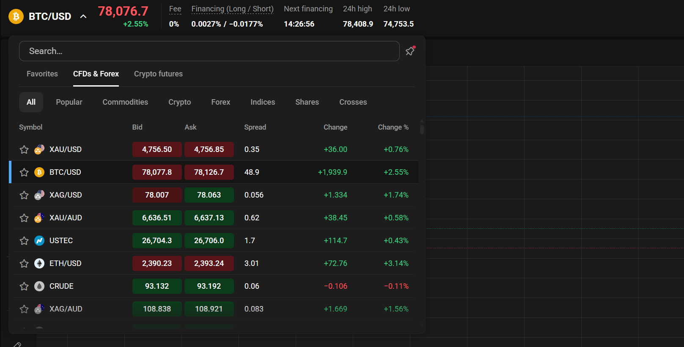Click the pin icon next to search
The height and width of the screenshot is (347, 684).
pyautogui.click(x=410, y=51)
